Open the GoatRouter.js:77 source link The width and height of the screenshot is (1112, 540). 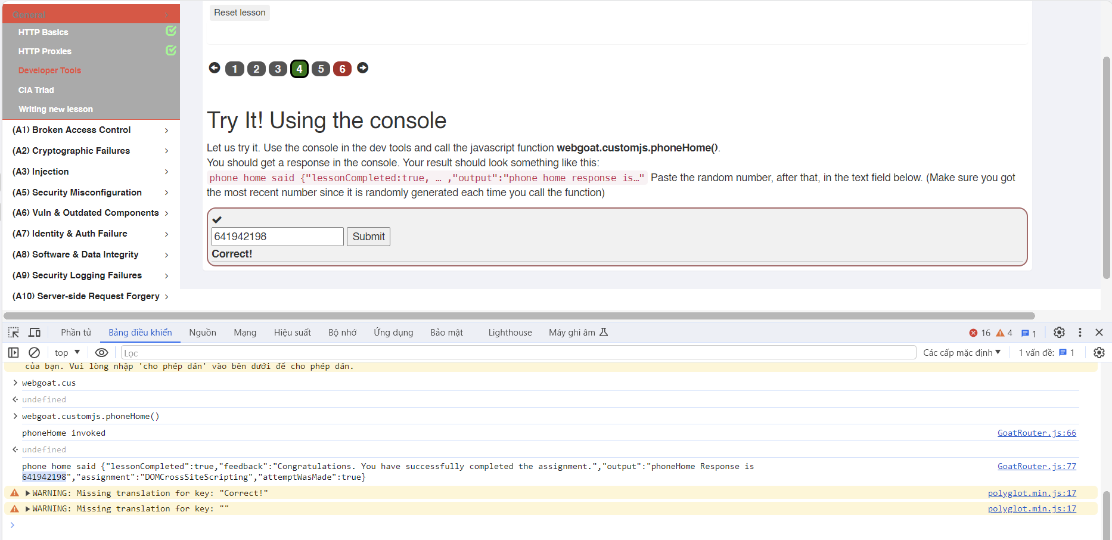pos(1036,466)
